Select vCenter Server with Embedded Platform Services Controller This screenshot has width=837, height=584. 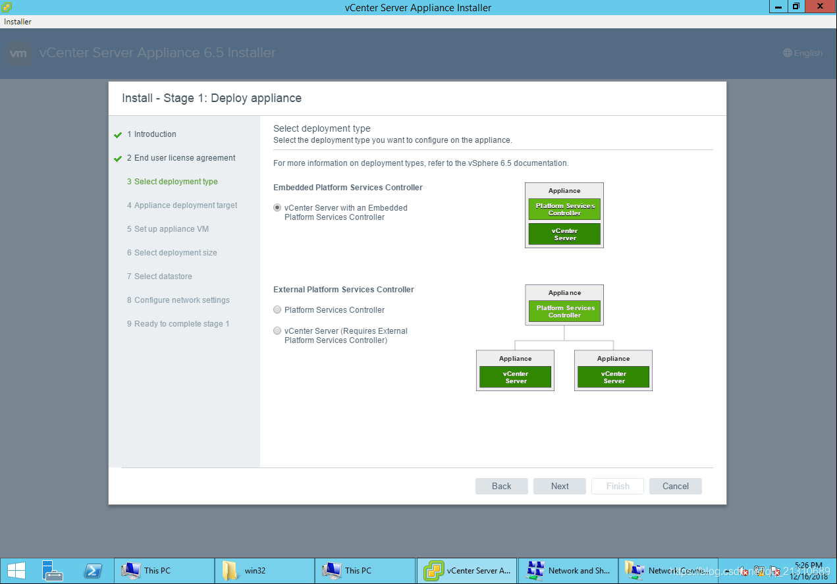click(x=277, y=207)
